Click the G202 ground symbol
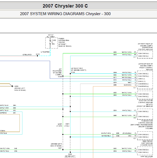 point(12,86)
